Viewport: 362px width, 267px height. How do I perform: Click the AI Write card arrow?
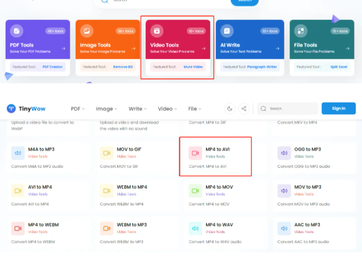click(x=277, y=48)
